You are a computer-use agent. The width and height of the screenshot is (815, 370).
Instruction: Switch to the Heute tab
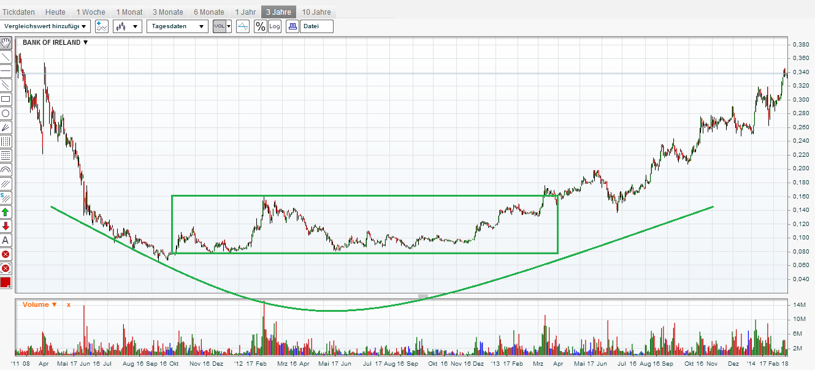55,12
